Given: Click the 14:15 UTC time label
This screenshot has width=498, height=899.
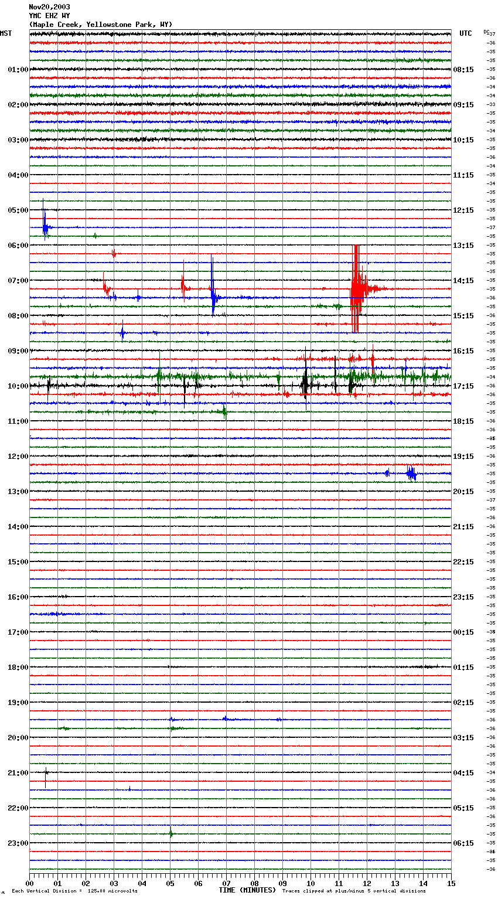Looking at the screenshot, I should pyautogui.click(x=463, y=281).
